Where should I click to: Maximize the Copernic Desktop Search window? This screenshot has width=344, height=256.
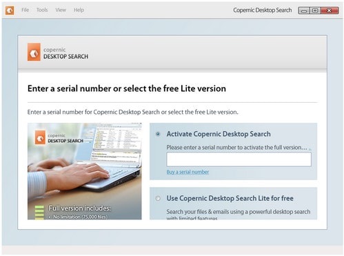point(315,10)
